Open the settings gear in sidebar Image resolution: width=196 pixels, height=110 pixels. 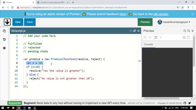coord(4,48)
